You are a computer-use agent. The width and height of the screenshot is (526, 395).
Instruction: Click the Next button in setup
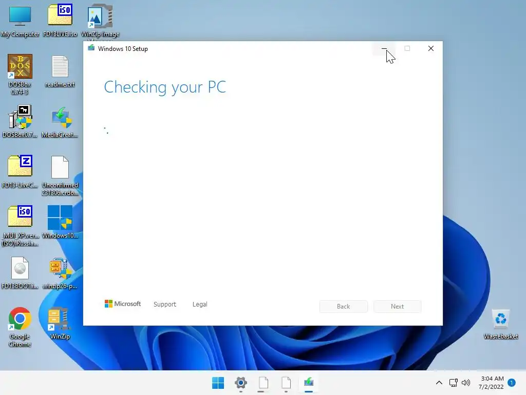click(397, 307)
